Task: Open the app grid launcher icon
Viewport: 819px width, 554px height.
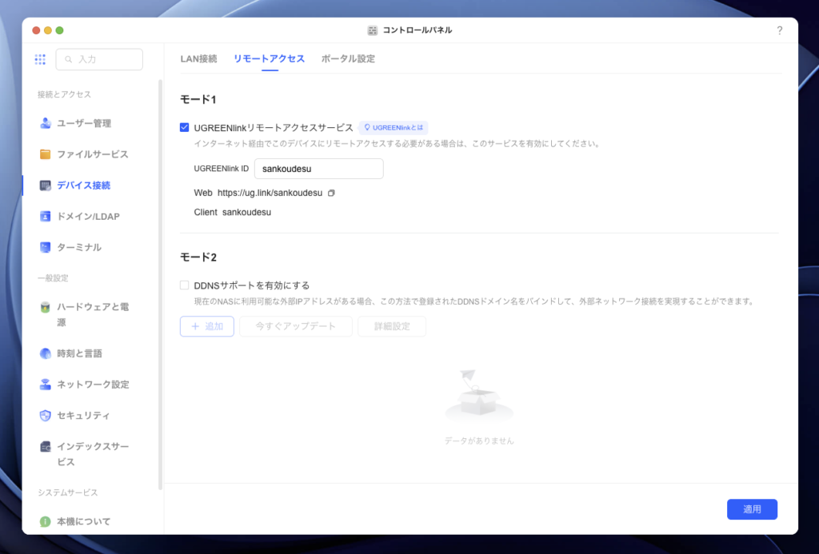Action: (x=40, y=59)
